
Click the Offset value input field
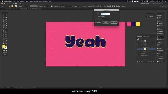(x=106, y=14)
